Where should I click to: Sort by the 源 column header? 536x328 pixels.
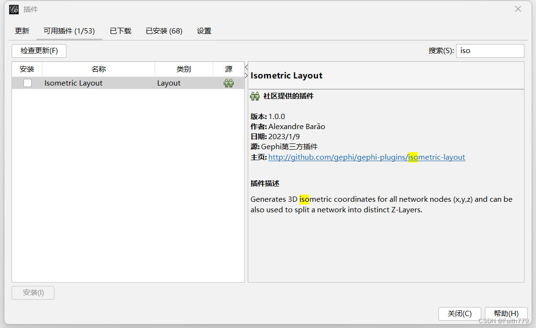[x=228, y=69]
